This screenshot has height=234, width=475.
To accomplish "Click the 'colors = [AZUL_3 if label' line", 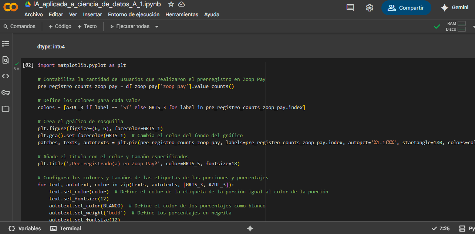I will click(172, 107).
